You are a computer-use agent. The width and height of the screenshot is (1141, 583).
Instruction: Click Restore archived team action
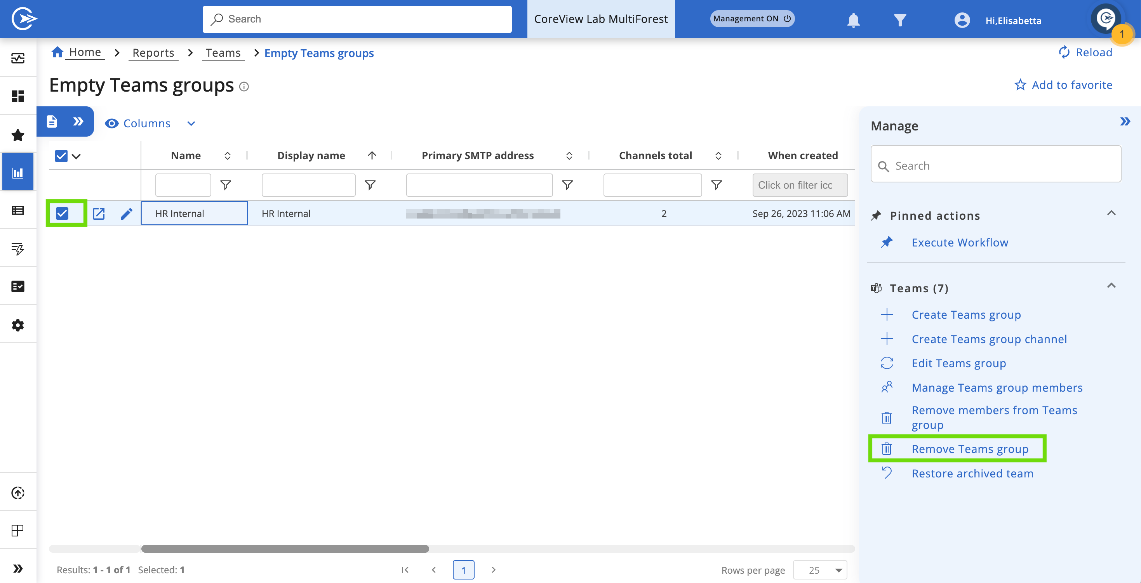tap(972, 474)
